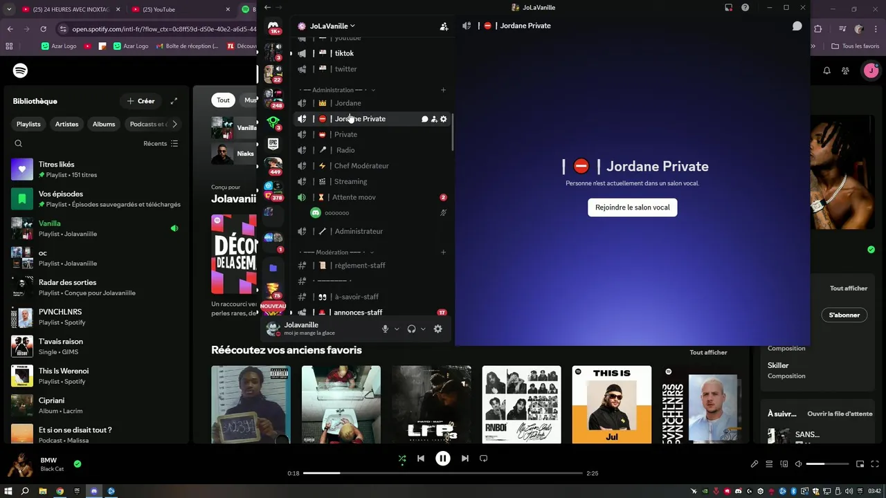
Task: Select Tout filter chip in Spotify
Action: (x=223, y=100)
